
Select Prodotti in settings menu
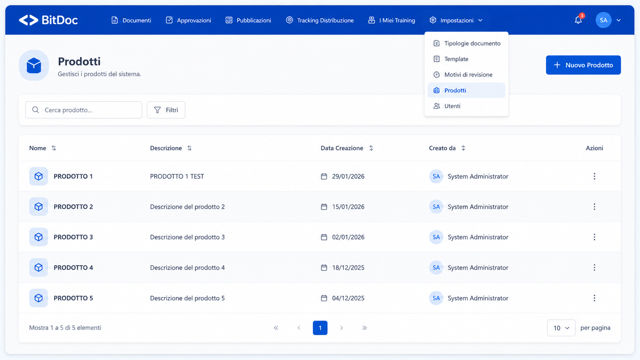pos(466,90)
